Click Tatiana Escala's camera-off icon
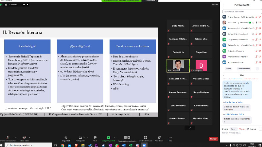262x147 pixels. (260, 45)
